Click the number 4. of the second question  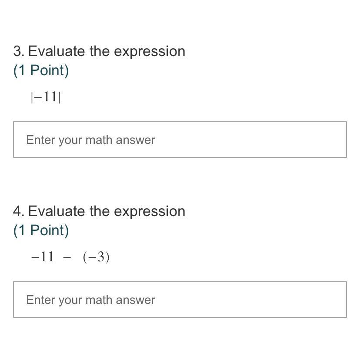pos(19,211)
